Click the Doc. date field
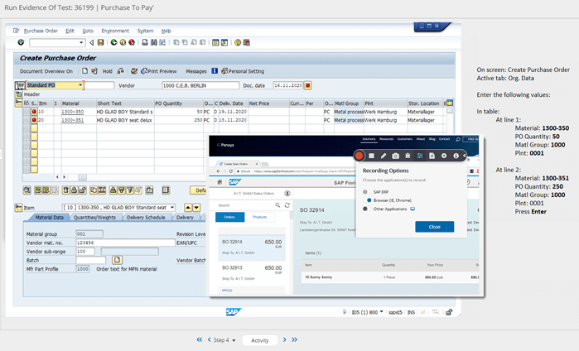Viewport: 579px width, 351px height. click(288, 85)
